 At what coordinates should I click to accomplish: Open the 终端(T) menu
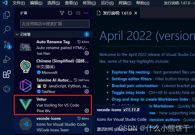tap(125, 3)
